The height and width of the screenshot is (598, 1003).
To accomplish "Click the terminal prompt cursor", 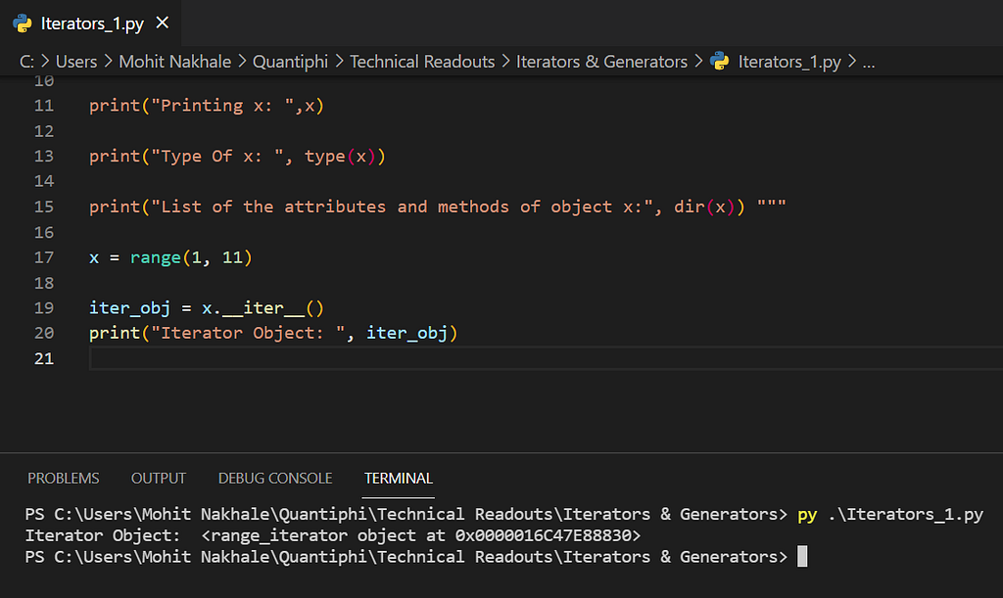I will click(802, 557).
